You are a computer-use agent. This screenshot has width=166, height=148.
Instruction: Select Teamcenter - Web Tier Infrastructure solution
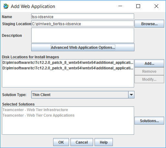click(35, 110)
